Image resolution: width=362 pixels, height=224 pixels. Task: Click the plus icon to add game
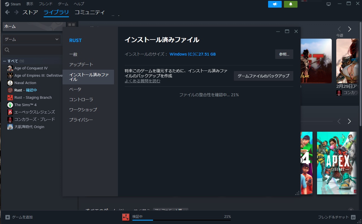click(x=8, y=217)
